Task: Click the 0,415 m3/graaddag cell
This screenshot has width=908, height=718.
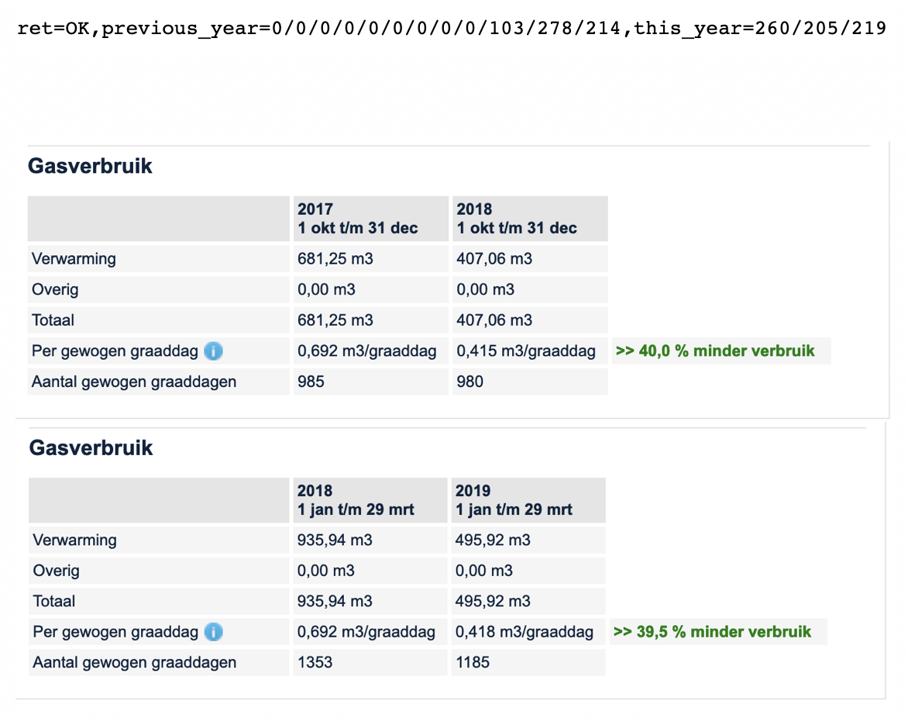Action: coord(526,351)
